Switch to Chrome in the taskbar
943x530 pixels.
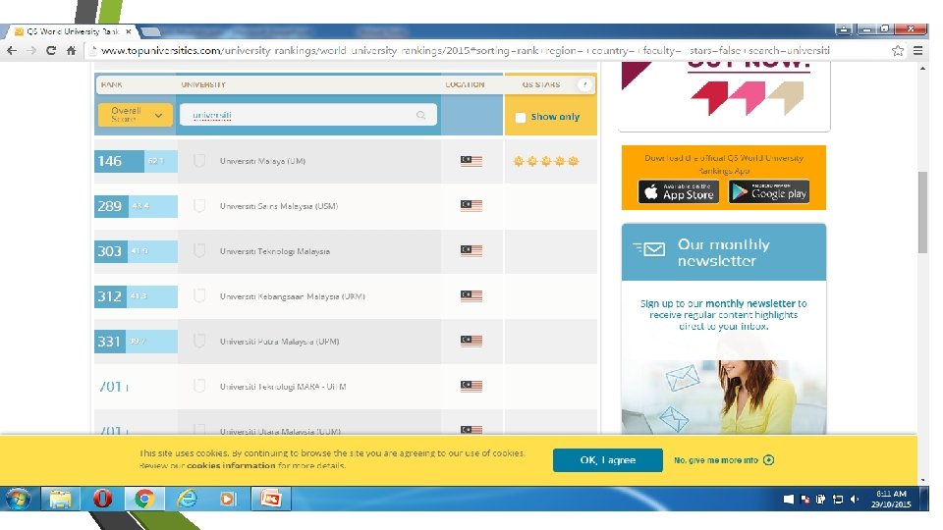point(144,499)
